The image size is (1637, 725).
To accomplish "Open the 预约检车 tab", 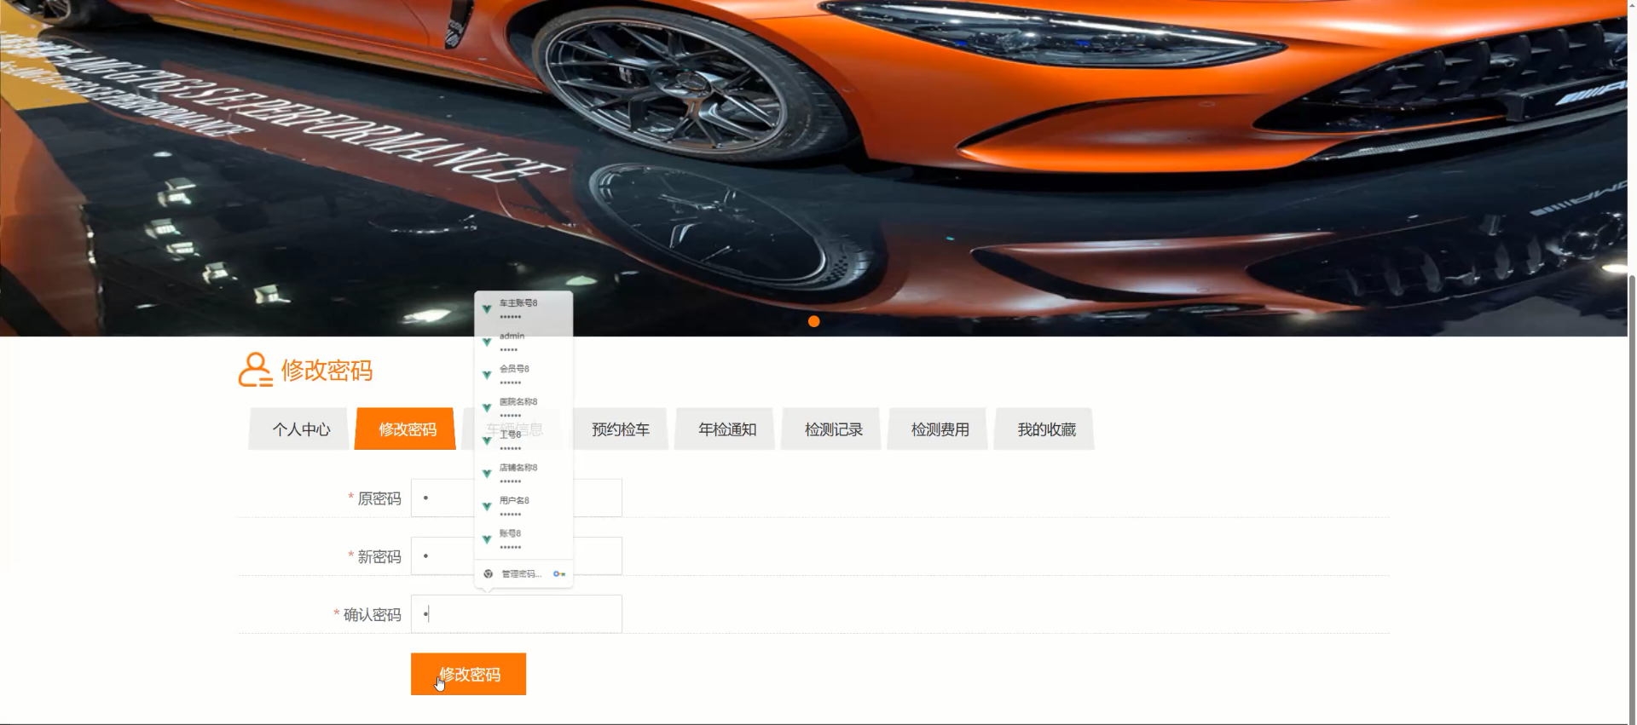I will pyautogui.click(x=620, y=429).
